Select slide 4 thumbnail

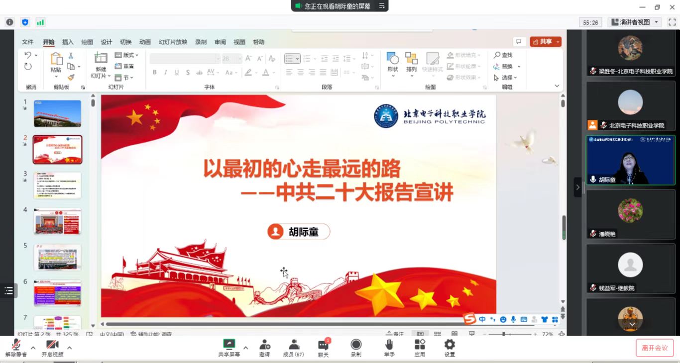tap(57, 221)
